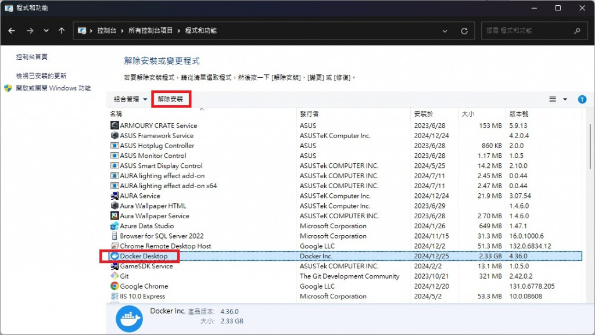Select Google Chrome in the list
This screenshot has height=335, width=595.
click(144, 286)
